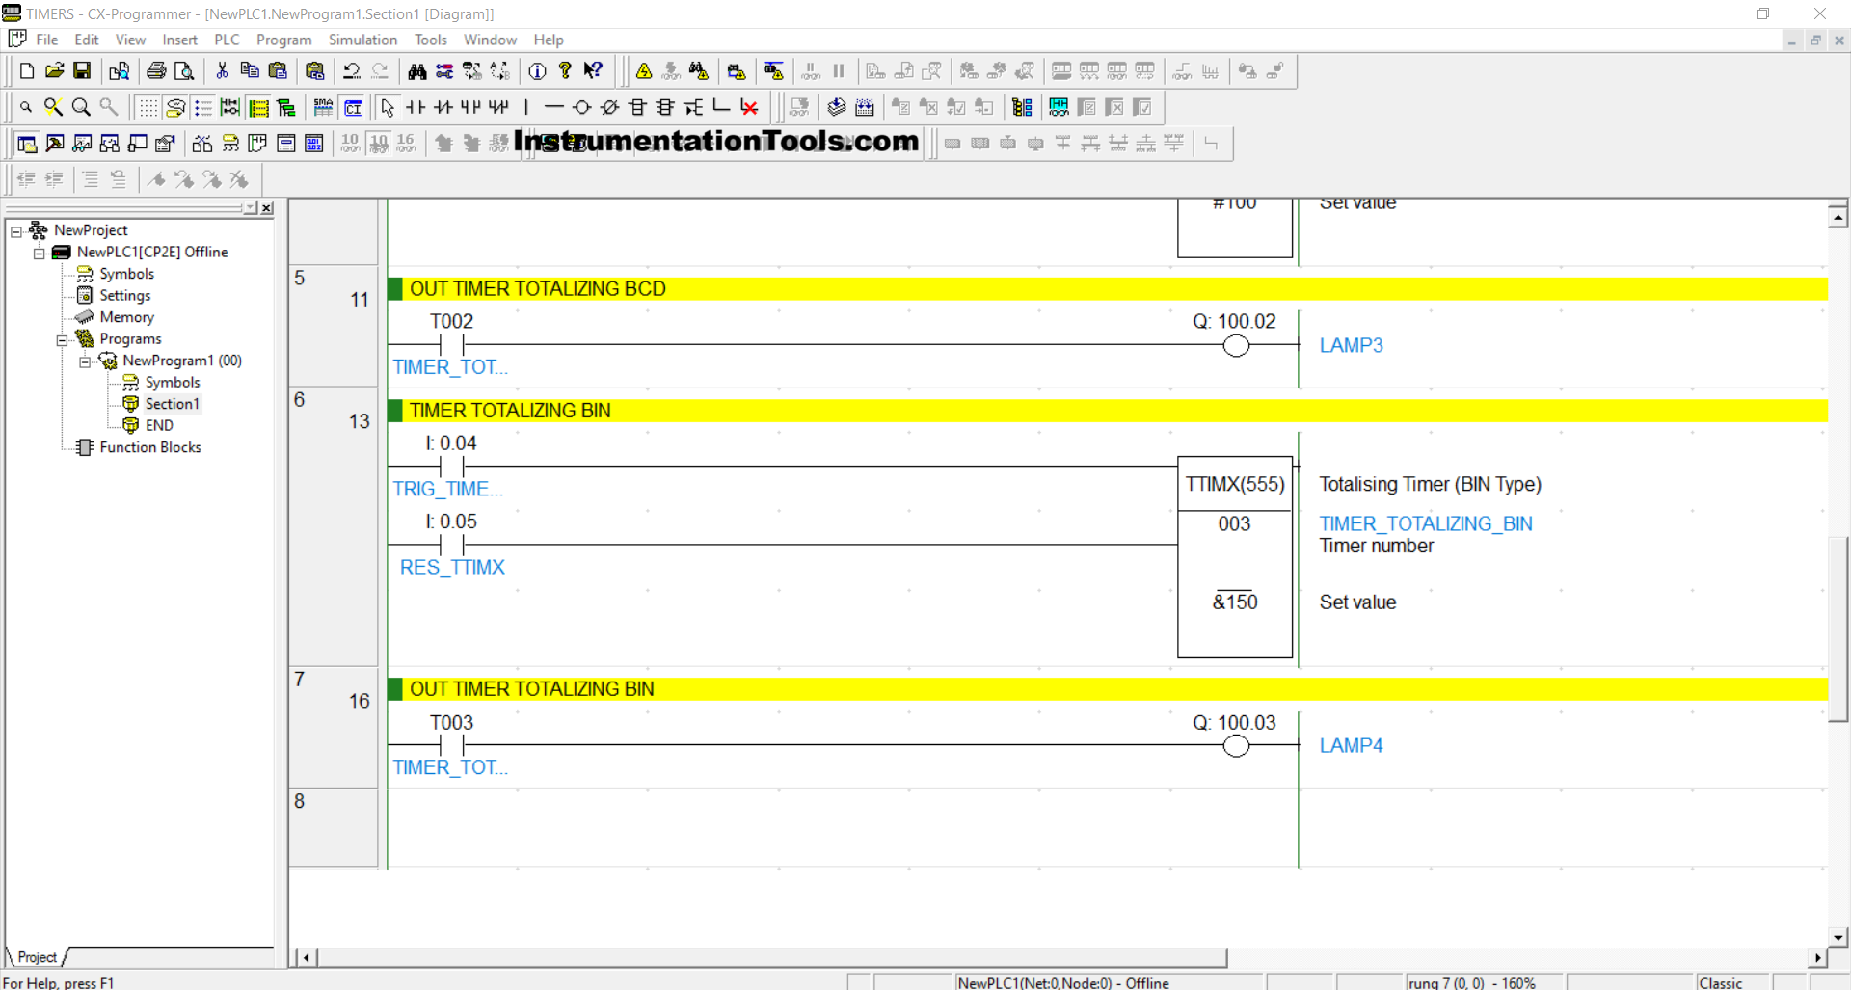Open the project pane dropdown arrow
Viewport: 1851px width, 990px height.
[x=251, y=208]
